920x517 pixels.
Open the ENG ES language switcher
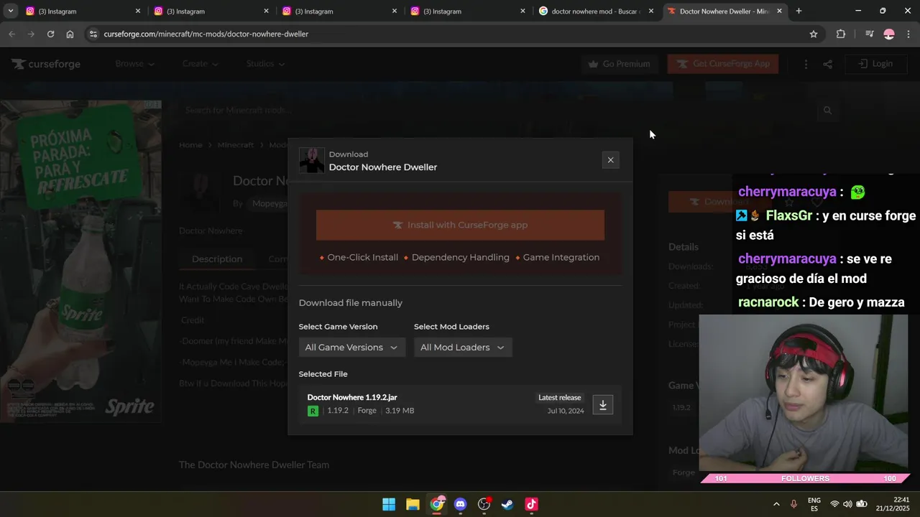coord(814,504)
